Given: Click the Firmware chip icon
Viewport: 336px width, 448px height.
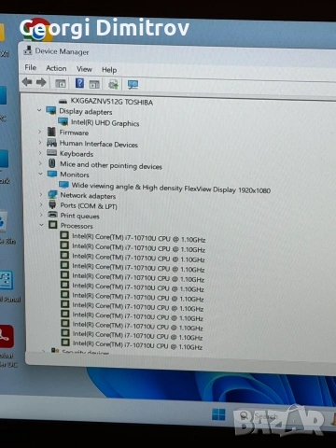Looking at the screenshot, I should [51, 132].
